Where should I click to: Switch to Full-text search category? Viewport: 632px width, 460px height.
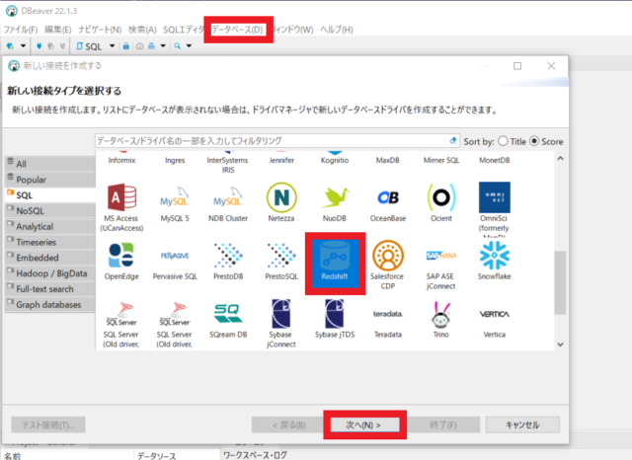tap(50, 289)
